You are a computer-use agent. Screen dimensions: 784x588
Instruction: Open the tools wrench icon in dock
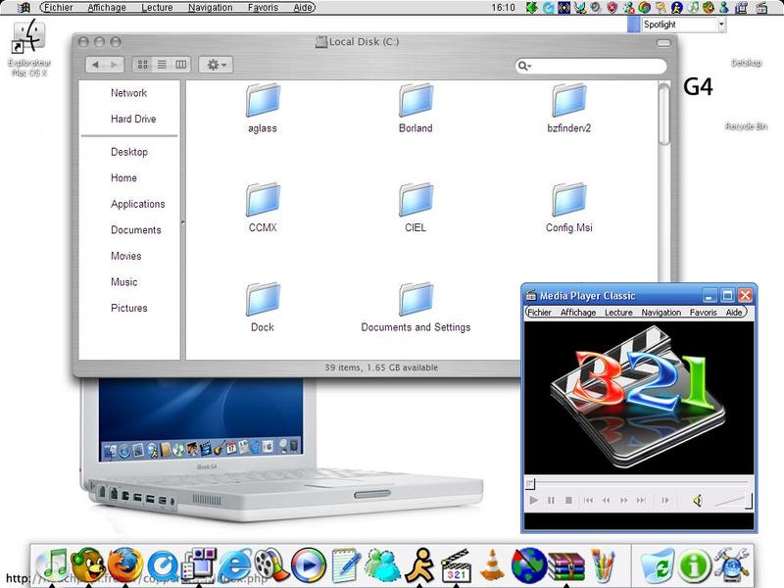[731, 565]
